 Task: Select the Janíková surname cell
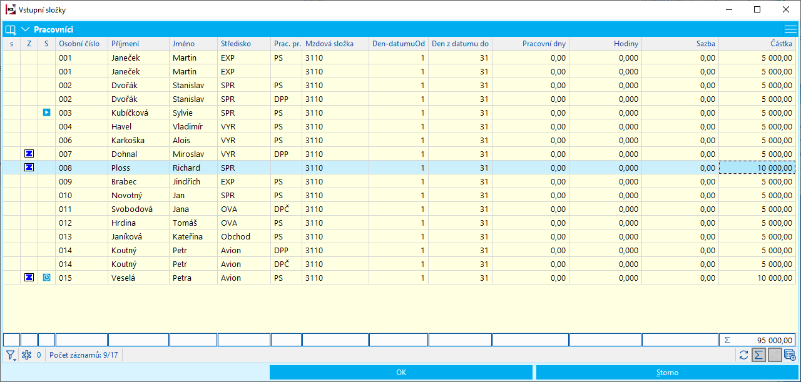138,236
